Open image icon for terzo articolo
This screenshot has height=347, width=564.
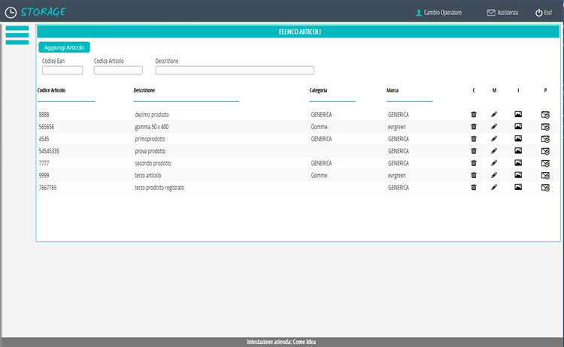(518, 175)
